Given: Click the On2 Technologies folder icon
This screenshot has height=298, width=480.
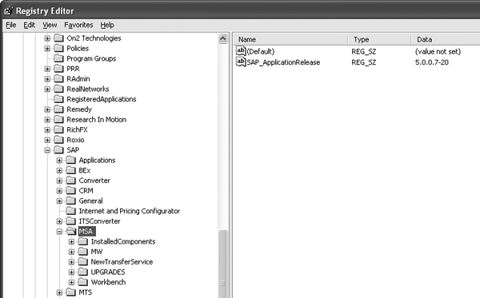Looking at the screenshot, I should pyautogui.click(x=58, y=38).
